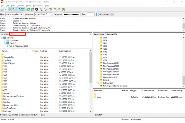Select remote folder 4273
Viewport: 185px width, 123px height.
pyautogui.click(x=105, y=57)
